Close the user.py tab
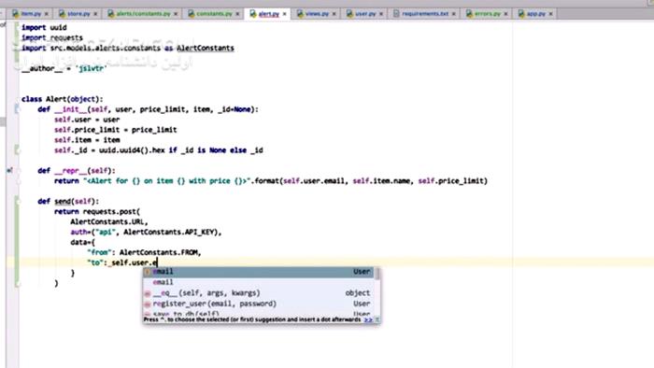The image size is (654, 368). [x=381, y=14]
